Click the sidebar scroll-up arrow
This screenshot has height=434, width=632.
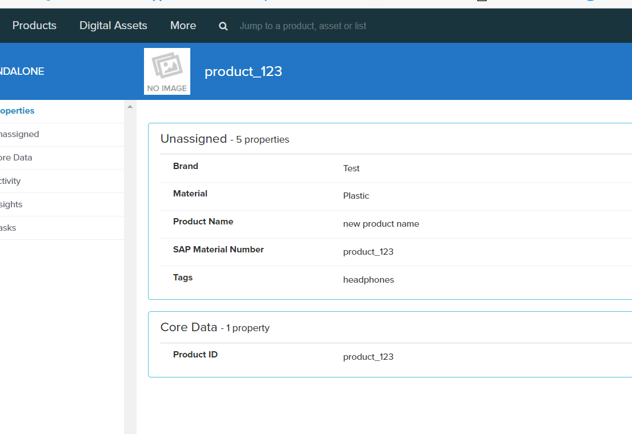click(130, 107)
